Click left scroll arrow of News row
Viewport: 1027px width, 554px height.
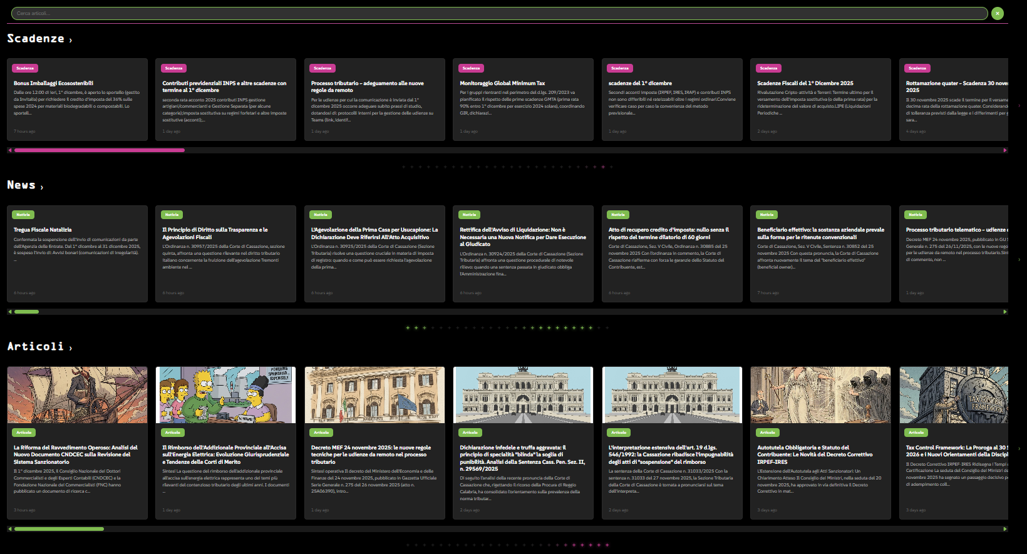(10, 312)
